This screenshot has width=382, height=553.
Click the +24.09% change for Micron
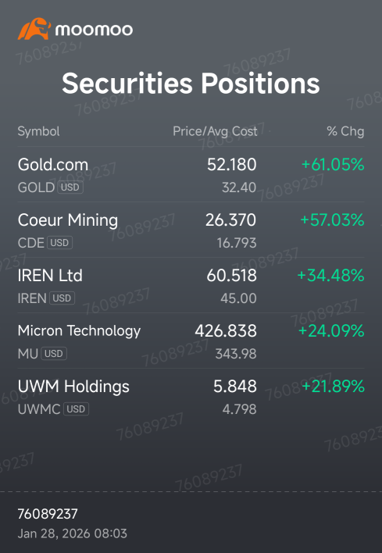click(331, 331)
